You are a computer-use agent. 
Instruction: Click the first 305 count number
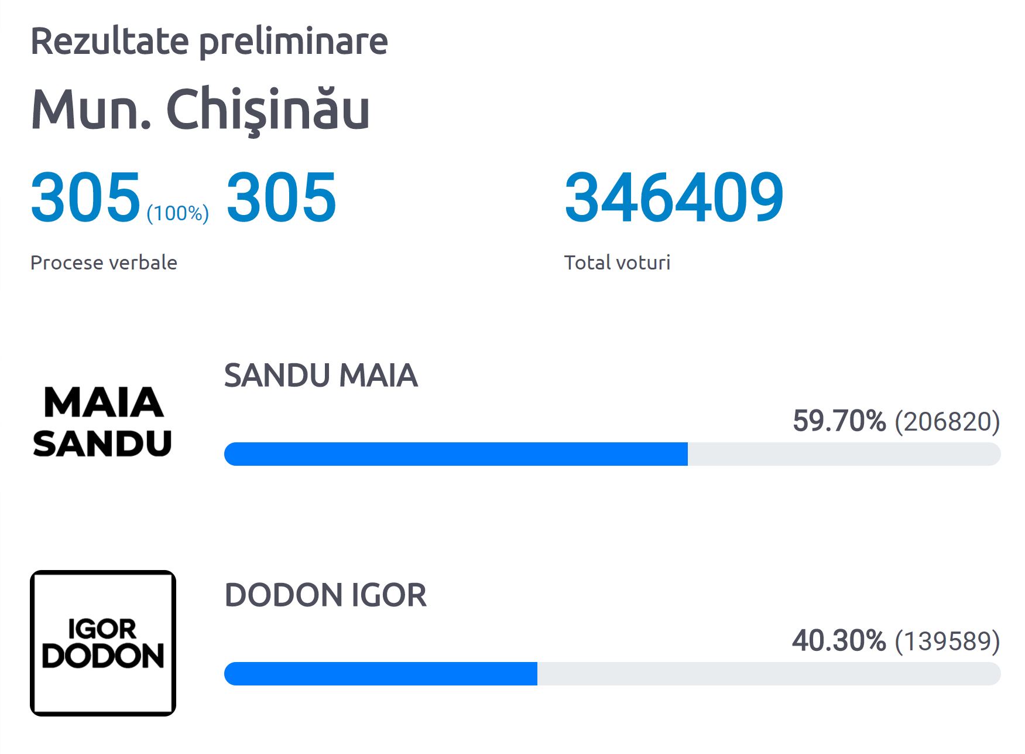(85, 197)
